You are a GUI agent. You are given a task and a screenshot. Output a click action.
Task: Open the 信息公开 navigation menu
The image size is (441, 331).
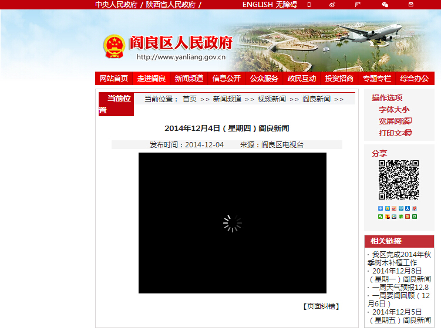click(226, 79)
